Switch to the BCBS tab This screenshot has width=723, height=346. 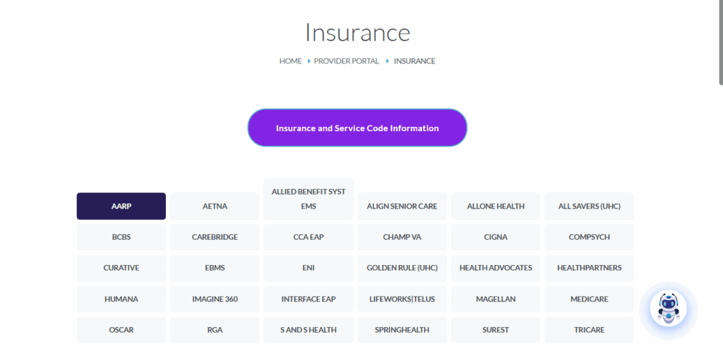[121, 237]
